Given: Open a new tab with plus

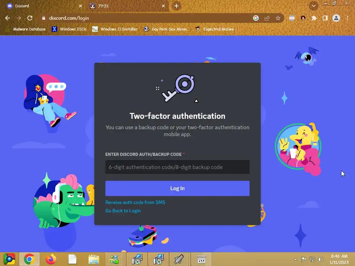Looking at the screenshot, I should [x=176, y=6].
